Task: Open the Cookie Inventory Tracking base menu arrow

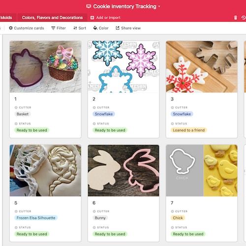Action: (x=159, y=6)
